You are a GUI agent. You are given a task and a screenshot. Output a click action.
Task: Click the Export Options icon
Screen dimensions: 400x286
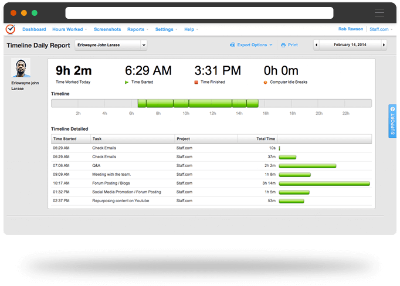232,45
